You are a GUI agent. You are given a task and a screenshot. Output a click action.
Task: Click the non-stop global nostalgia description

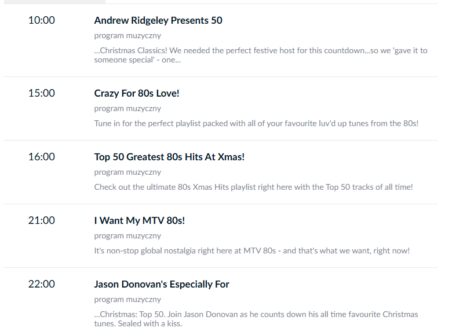(x=252, y=251)
